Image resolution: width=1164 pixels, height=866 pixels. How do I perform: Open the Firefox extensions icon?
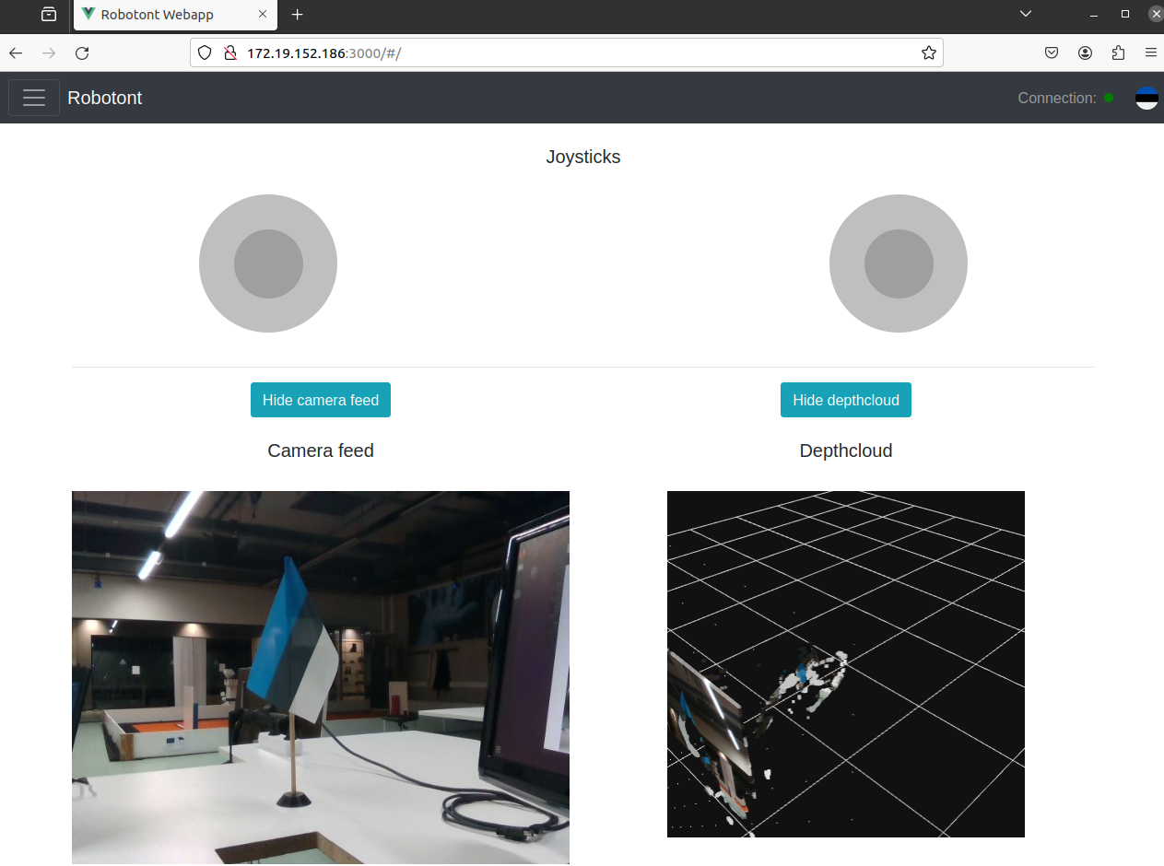[1118, 53]
